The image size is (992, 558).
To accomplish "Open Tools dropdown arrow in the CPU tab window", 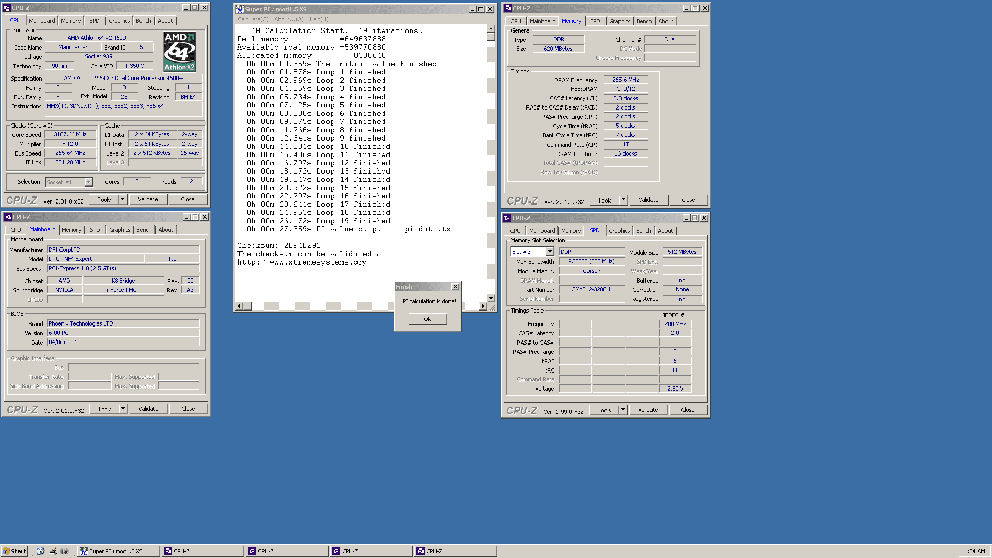I will (x=122, y=199).
